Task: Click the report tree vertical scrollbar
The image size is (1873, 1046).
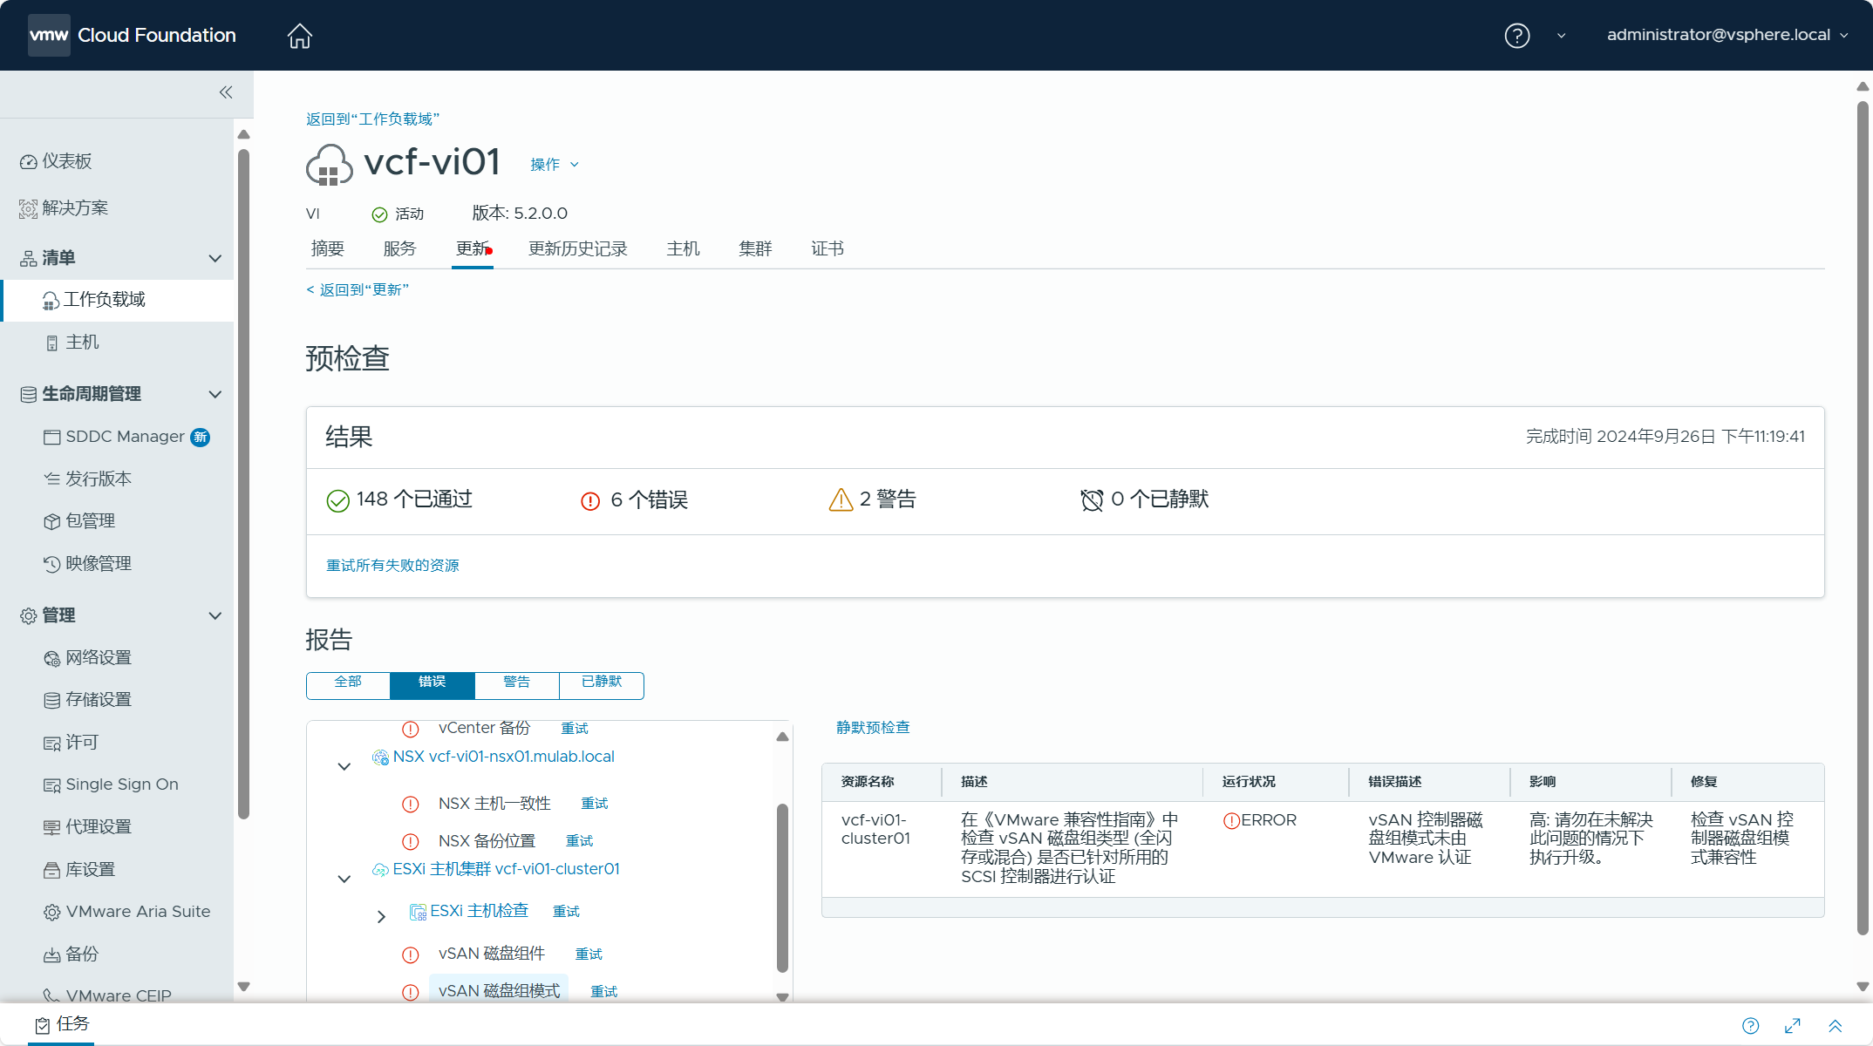Action: pyautogui.click(x=782, y=886)
